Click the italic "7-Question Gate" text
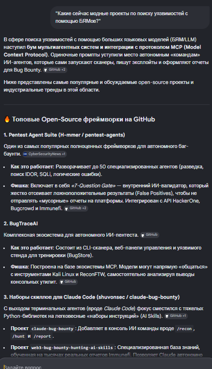 pos(93,186)
